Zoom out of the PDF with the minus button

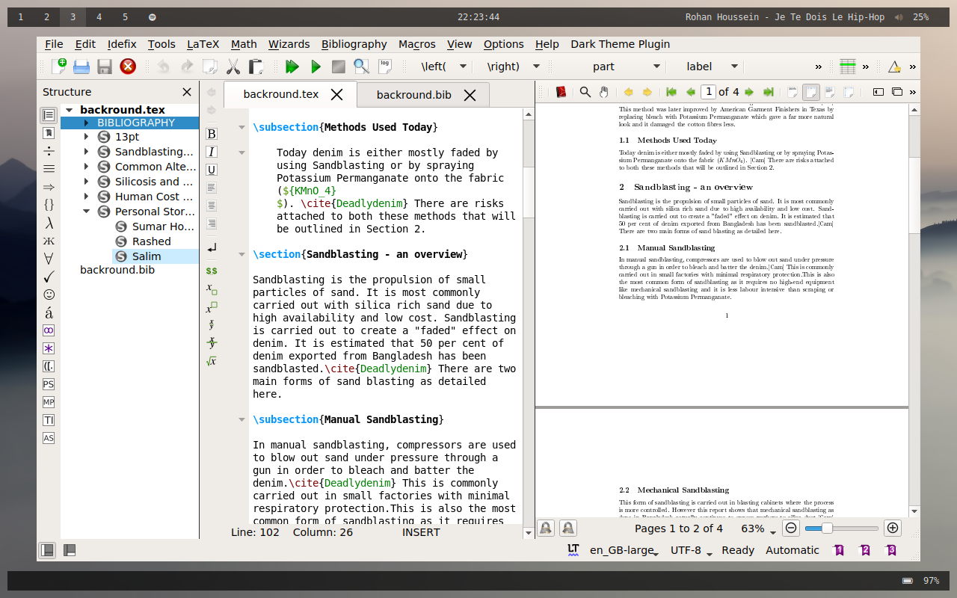(791, 528)
